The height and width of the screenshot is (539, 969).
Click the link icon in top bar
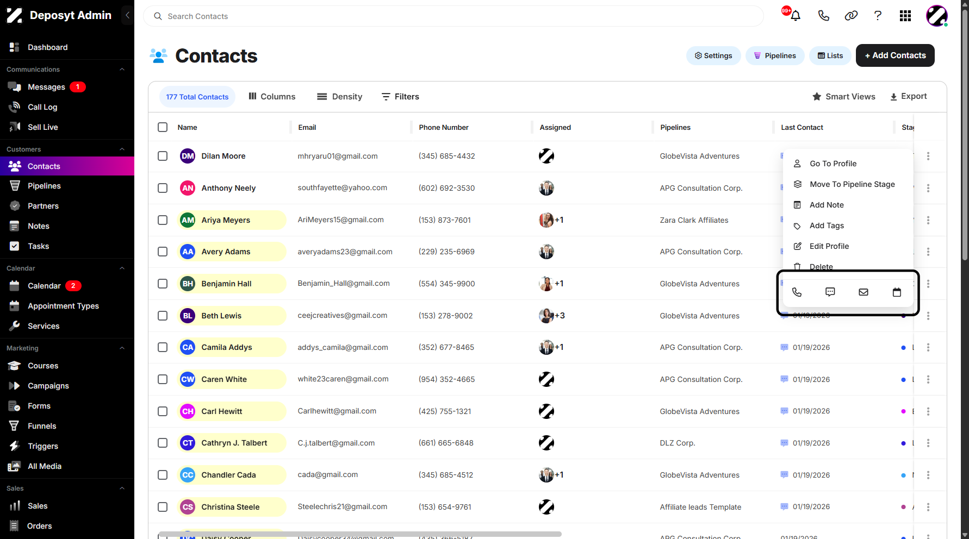coord(851,16)
